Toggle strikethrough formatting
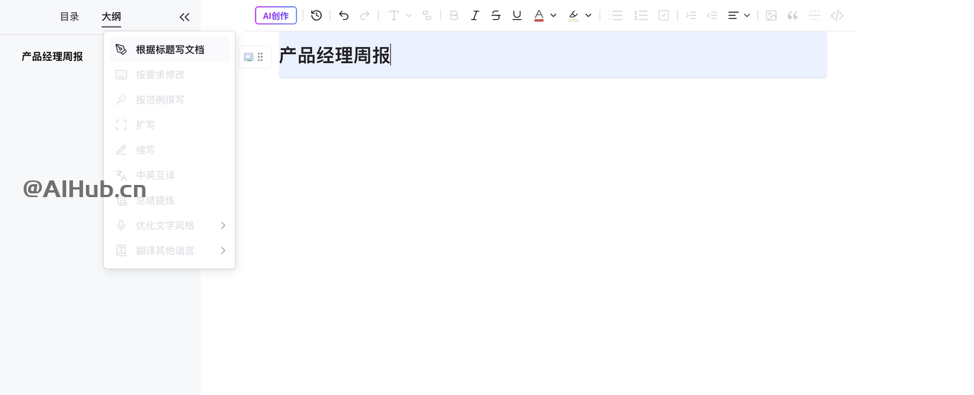 click(x=496, y=15)
